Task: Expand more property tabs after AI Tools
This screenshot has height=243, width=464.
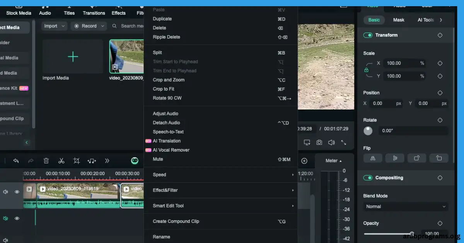Action: tap(441, 20)
